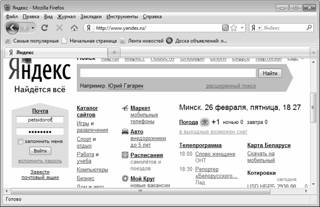Click into the Yandex search input field
The width and height of the screenshot is (320, 207).
click(167, 73)
